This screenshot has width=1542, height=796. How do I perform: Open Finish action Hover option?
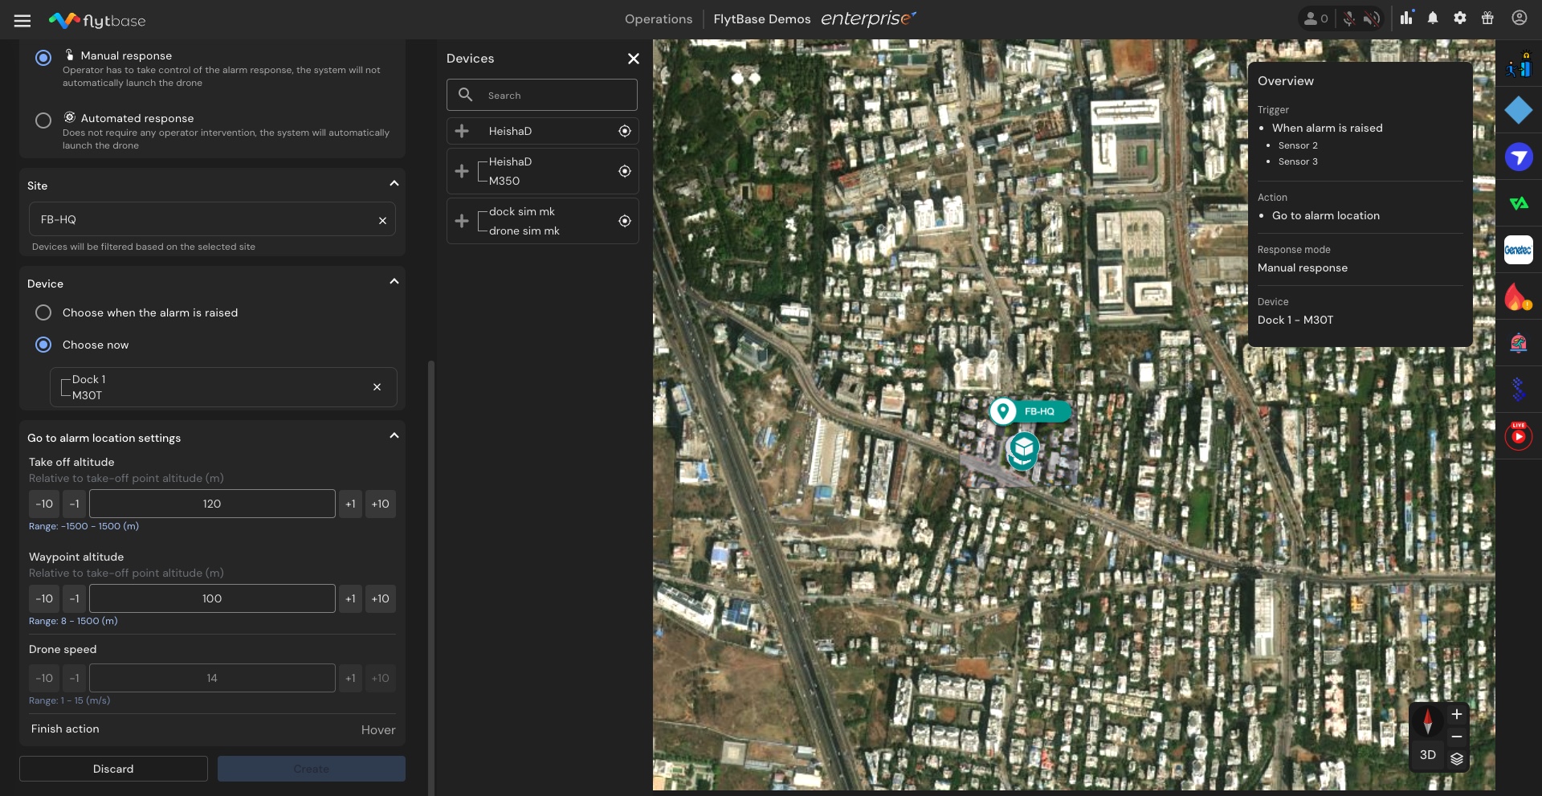377,730
